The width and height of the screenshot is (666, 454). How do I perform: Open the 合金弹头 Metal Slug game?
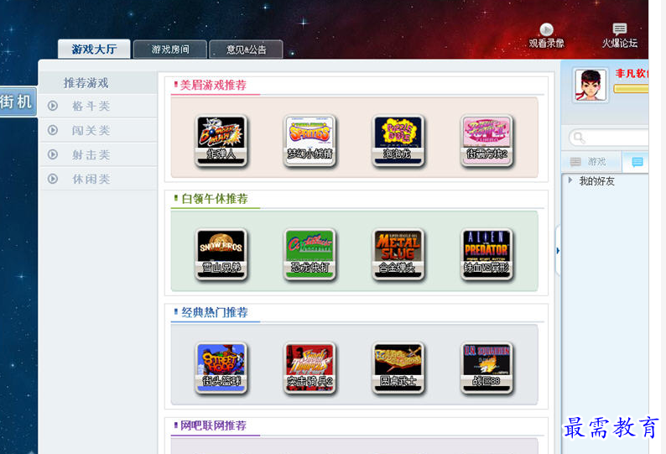tap(398, 254)
